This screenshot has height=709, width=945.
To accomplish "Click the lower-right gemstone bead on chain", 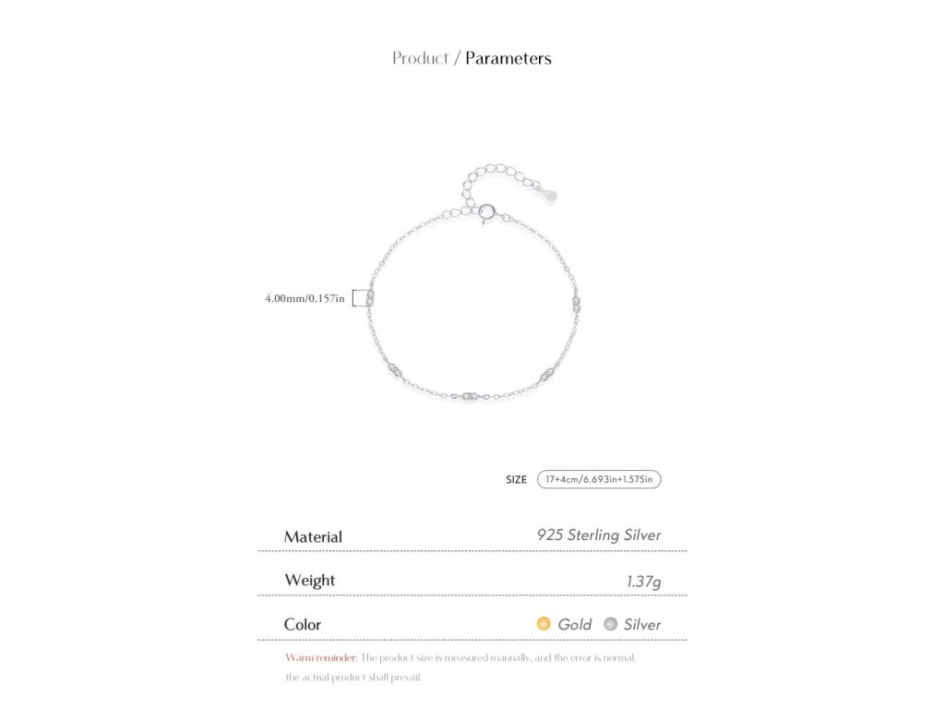I will point(547,375).
